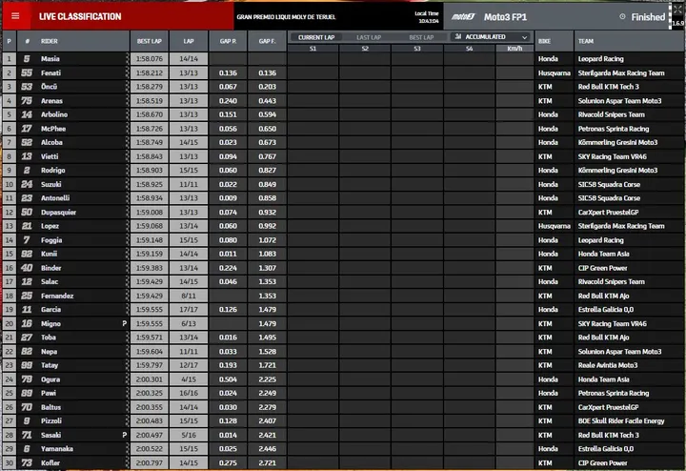The image size is (686, 471).
Task: Click the P pit marker for Migno
Action: click(x=124, y=323)
